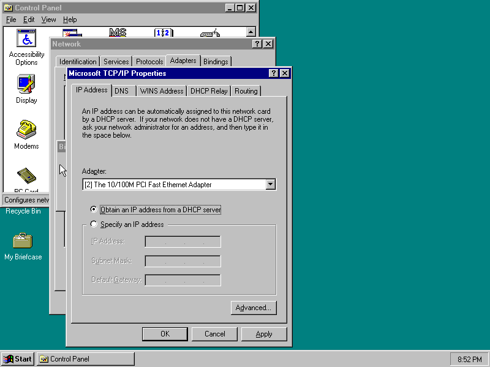Switch to the Routing tab
The height and width of the screenshot is (367, 490).
click(246, 91)
